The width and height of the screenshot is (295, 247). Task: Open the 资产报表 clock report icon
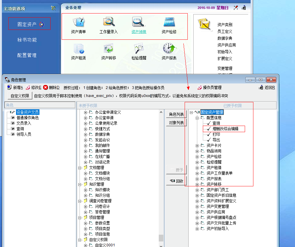click(169, 49)
